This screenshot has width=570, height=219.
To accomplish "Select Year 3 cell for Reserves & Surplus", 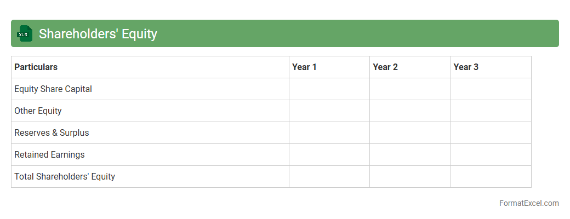I will [x=491, y=132].
